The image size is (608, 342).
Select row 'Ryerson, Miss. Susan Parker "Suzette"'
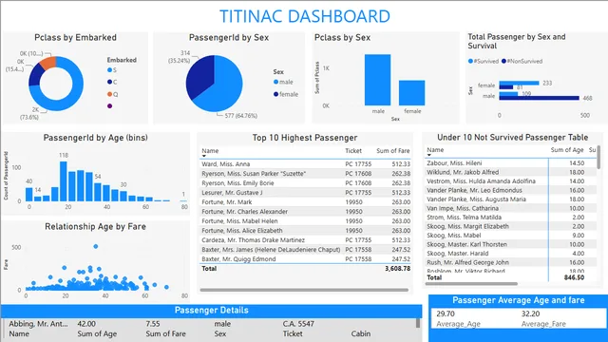click(306, 174)
